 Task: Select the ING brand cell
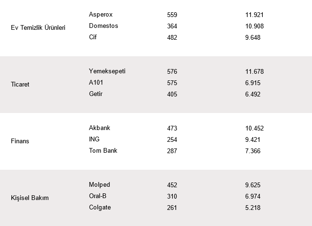94,139
